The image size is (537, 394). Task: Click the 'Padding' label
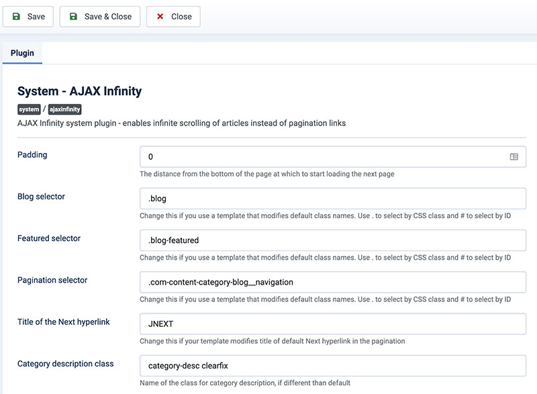pos(32,155)
